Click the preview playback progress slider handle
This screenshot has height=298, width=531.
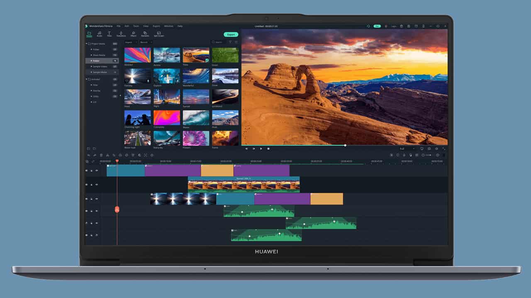345,145
